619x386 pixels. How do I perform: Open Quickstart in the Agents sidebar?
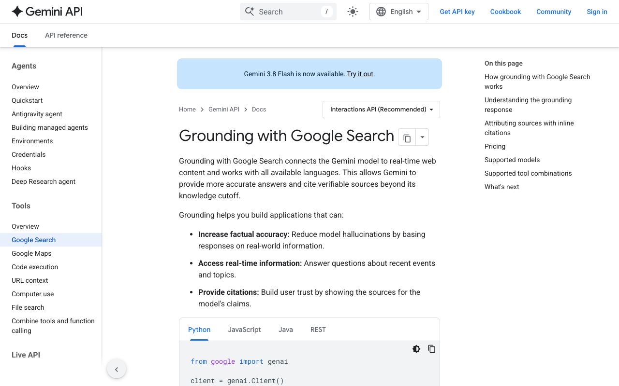click(27, 100)
